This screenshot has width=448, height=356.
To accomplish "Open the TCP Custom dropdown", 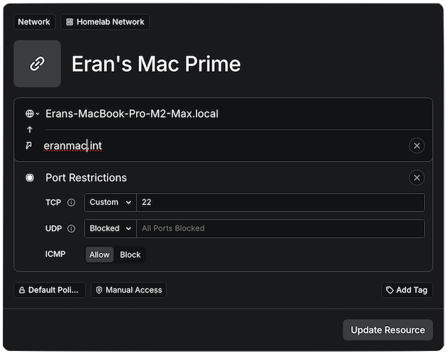I will (110, 202).
